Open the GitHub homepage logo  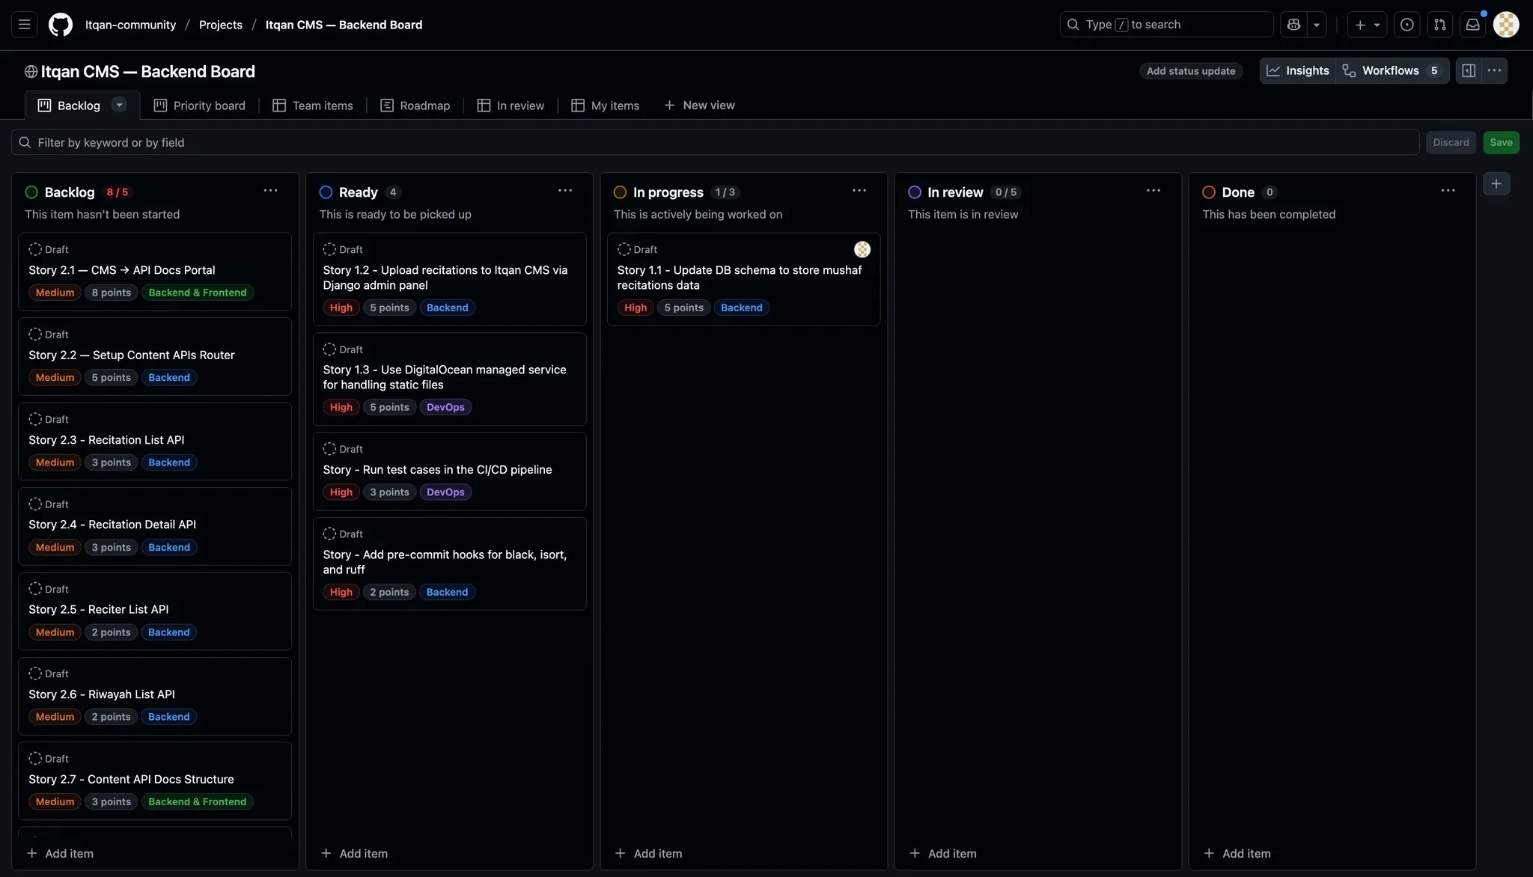point(61,25)
